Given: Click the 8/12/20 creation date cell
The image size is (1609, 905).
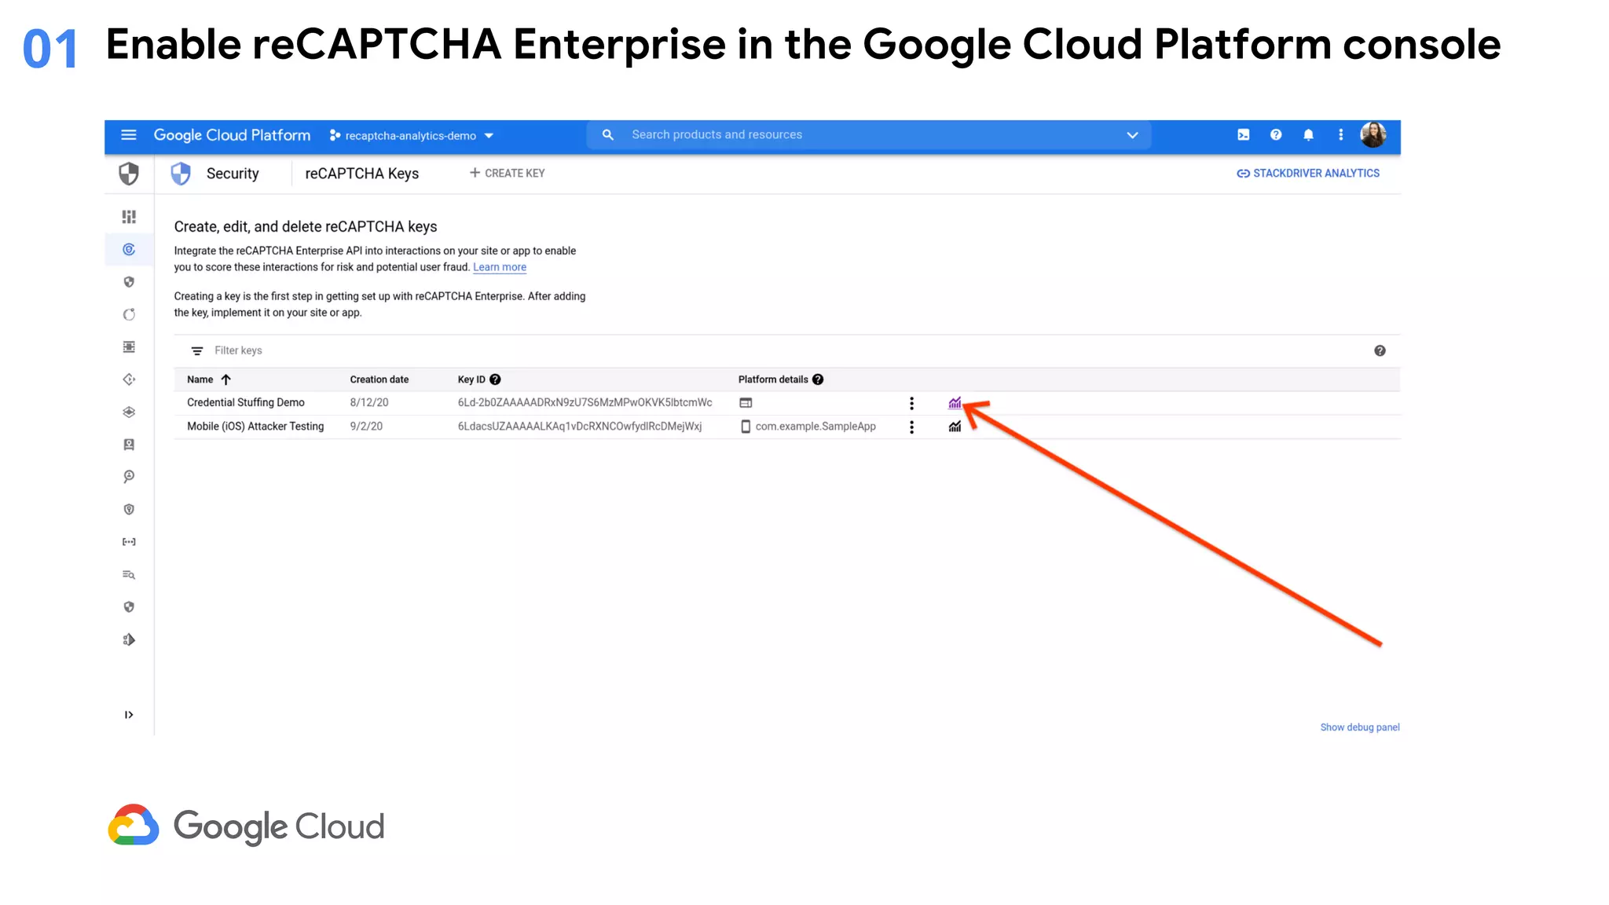Looking at the screenshot, I should click(x=369, y=402).
